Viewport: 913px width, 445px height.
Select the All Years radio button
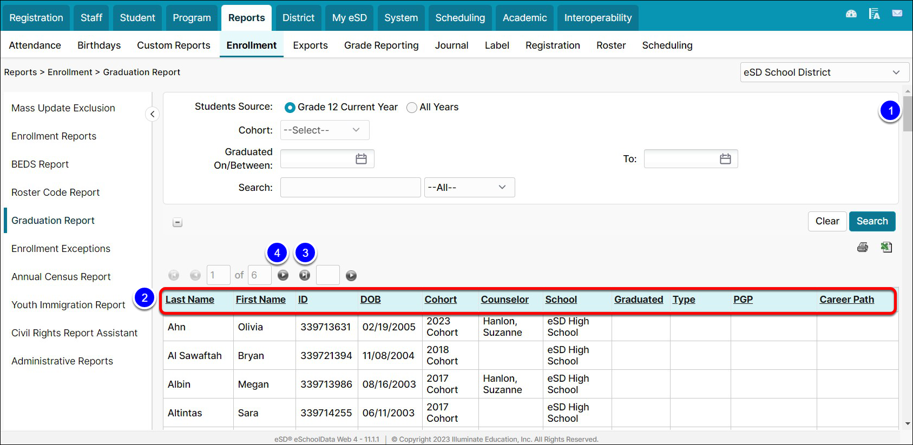pos(412,108)
